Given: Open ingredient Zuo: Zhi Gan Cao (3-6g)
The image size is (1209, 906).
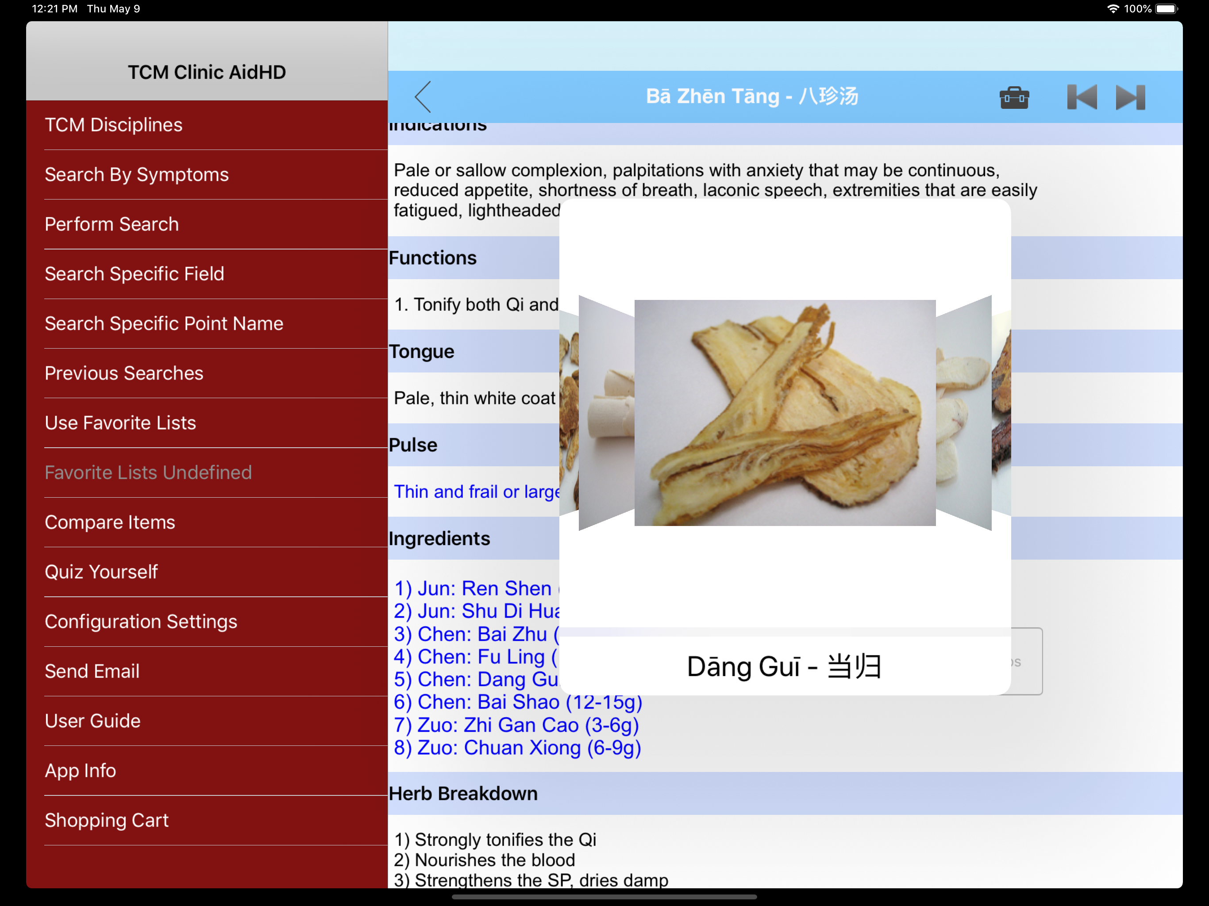Looking at the screenshot, I should pos(516,726).
